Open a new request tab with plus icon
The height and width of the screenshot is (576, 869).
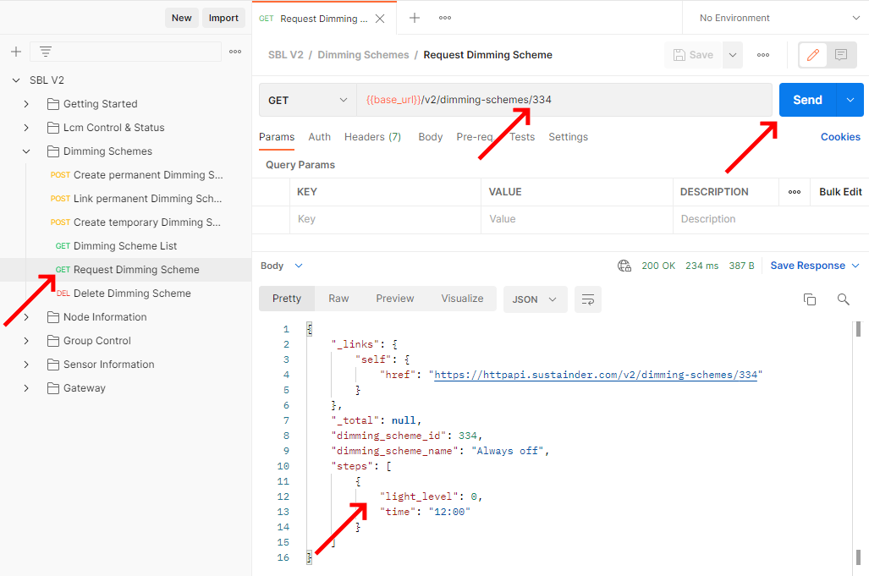415,18
